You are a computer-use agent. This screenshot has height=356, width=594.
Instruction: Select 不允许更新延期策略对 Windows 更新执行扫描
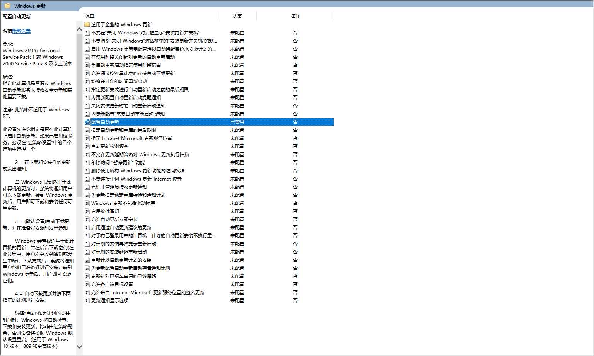tap(140, 154)
